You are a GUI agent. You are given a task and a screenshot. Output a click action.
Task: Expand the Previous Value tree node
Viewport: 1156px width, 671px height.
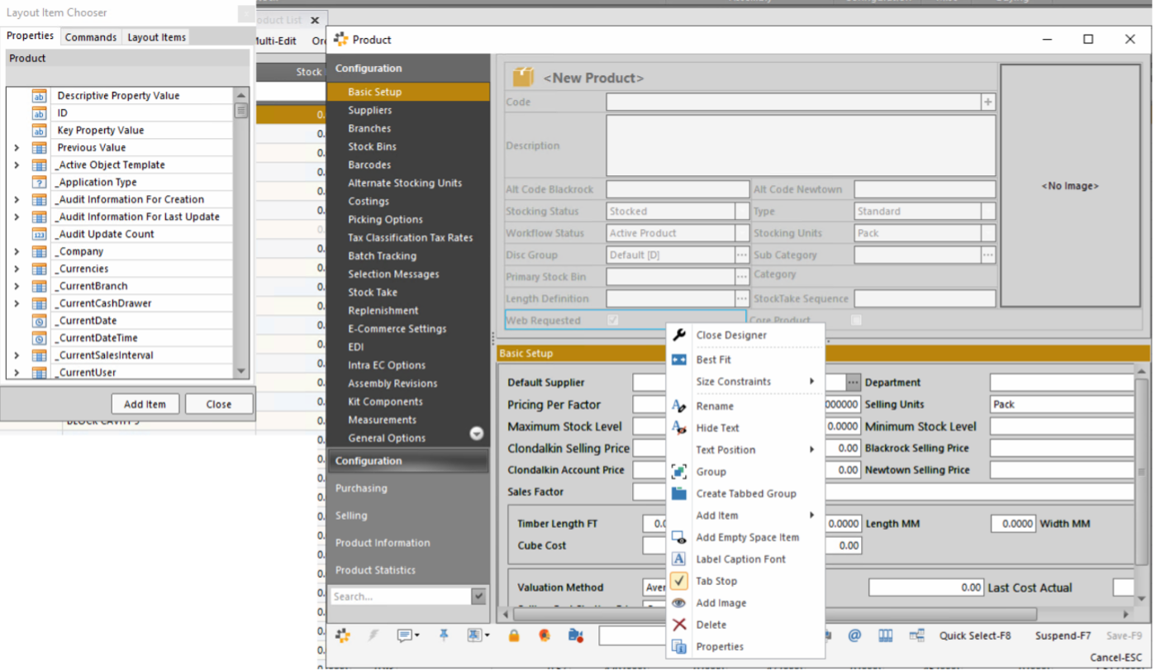[x=17, y=148]
